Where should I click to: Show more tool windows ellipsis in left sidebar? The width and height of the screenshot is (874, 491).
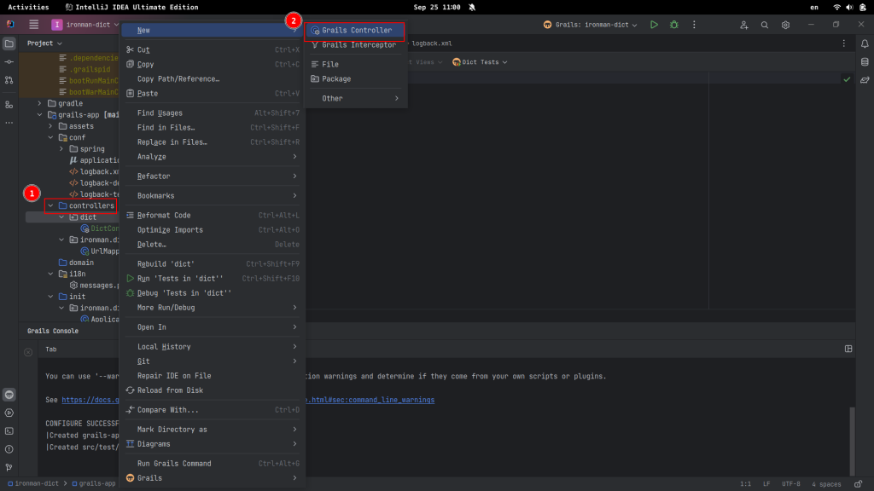pos(9,123)
